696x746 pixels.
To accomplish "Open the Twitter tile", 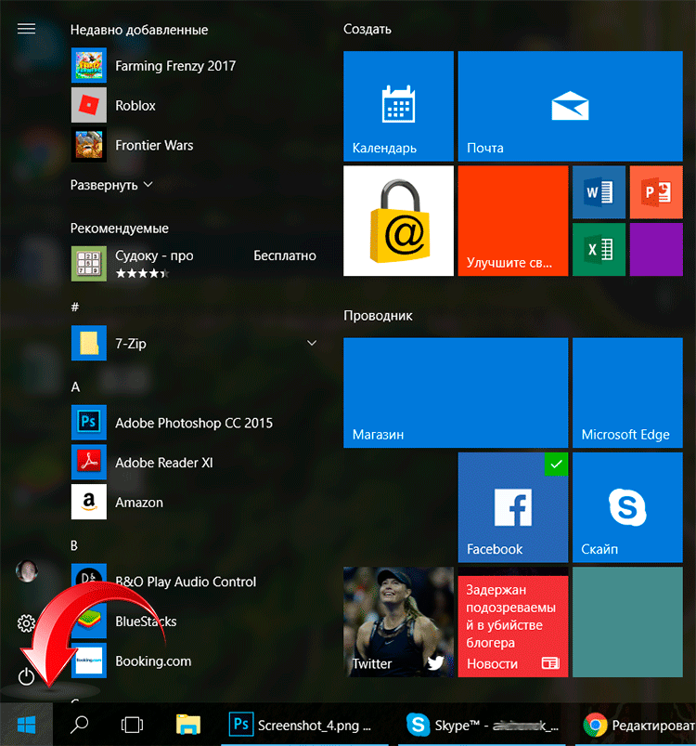I will pos(399,622).
